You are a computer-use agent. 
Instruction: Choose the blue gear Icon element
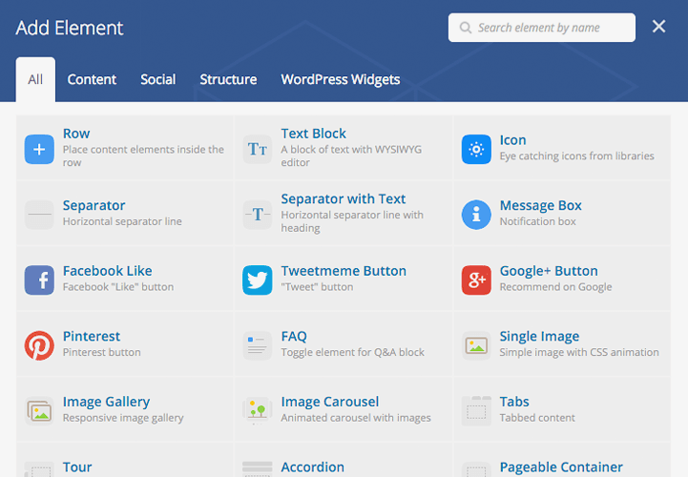[x=476, y=149]
